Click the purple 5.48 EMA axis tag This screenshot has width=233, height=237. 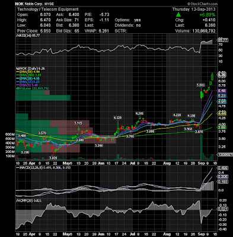(222, 91)
